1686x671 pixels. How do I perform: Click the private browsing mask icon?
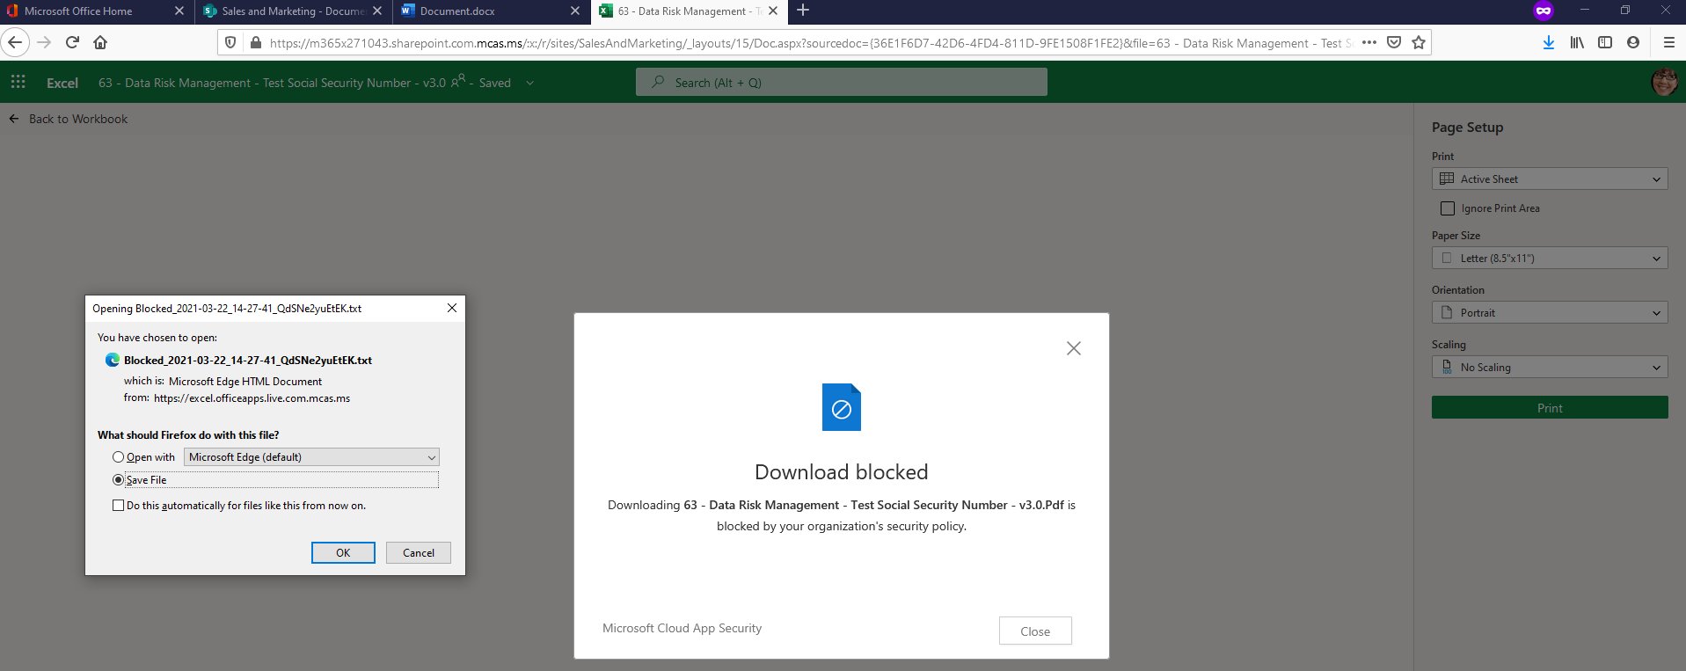pyautogui.click(x=1544, y=11)
